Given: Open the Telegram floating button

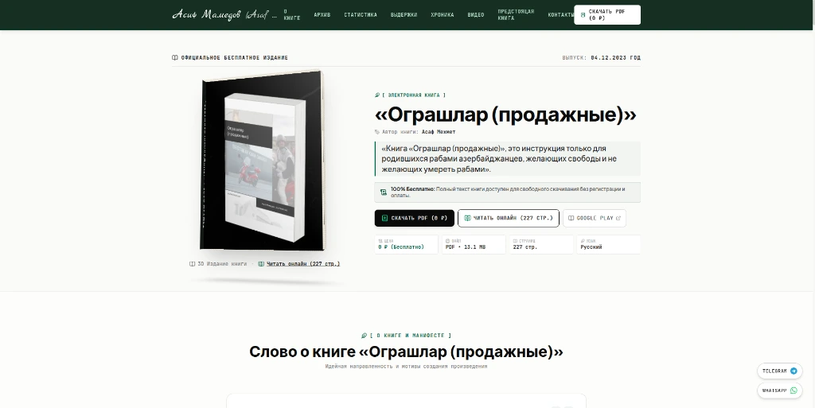Looking at the screenshot, I should click(x=780, y=371).
